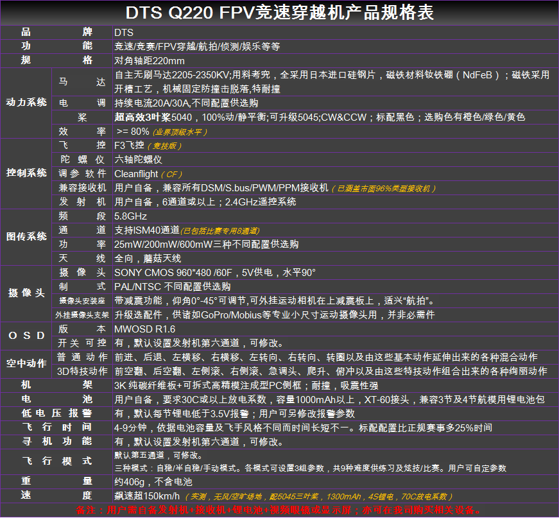Screen dimensions: 559x518
Task: Select the value 'Cleanflight'
Action: 136,173
